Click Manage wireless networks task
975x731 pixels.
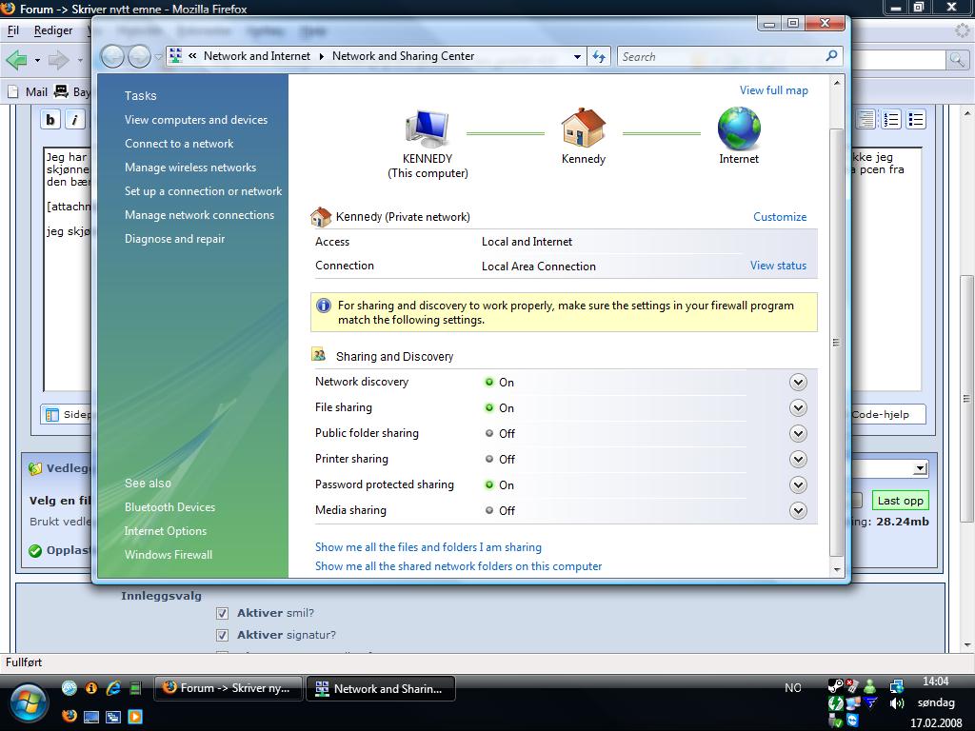(x=190, y=168)
